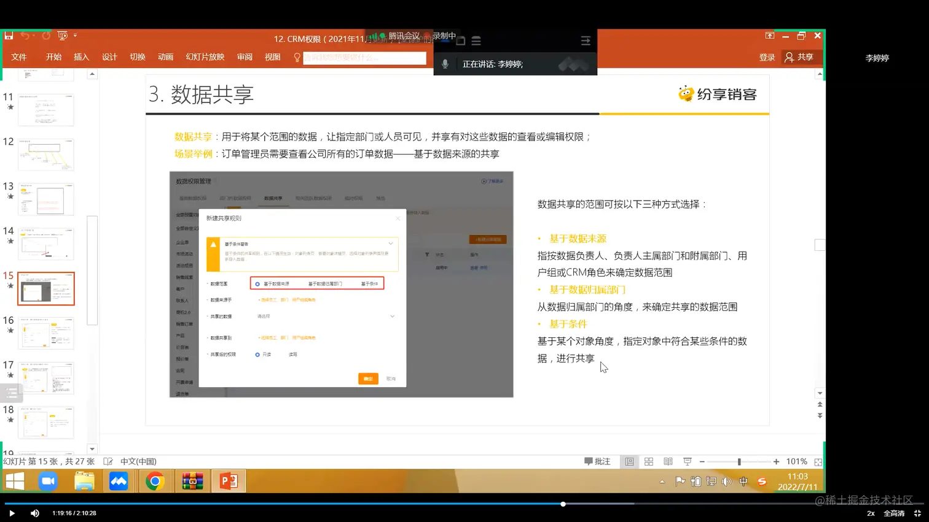Open the 文件 menu
Screen dimensions: 929x522
pyautogui.click(x=19, y=57)
